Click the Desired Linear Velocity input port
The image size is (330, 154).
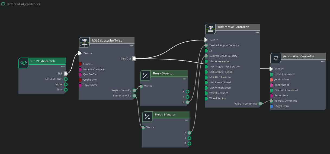point(206,56)
